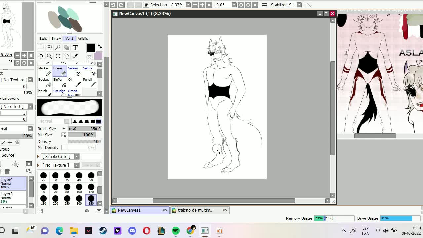Viewport: 423px width, 238px height.
Task: Choose the Smudge tool
Action: [x=59, y=92]
